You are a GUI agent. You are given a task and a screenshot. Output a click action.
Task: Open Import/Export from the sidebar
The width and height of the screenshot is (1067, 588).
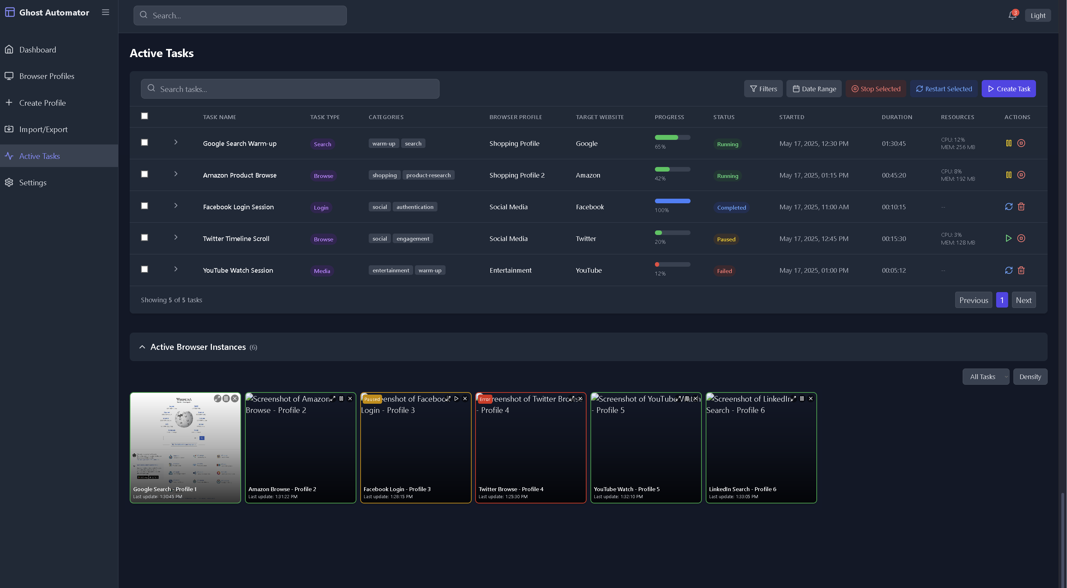pos(43,129)
